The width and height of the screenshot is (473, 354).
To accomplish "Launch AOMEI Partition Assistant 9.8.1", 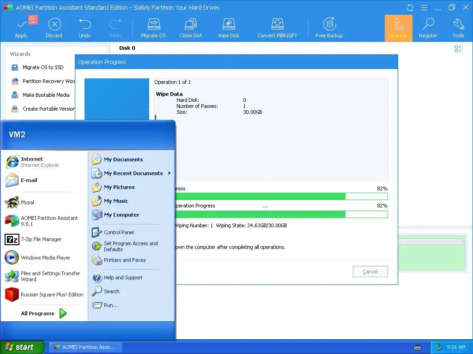I will 44,221.
